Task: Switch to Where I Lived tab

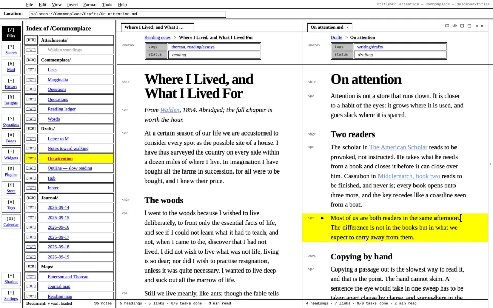Action: click(x=157, y=27)
